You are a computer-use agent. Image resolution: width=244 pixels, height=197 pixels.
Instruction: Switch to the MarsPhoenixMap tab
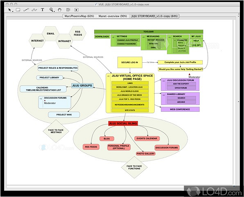[x=79, y=16]
